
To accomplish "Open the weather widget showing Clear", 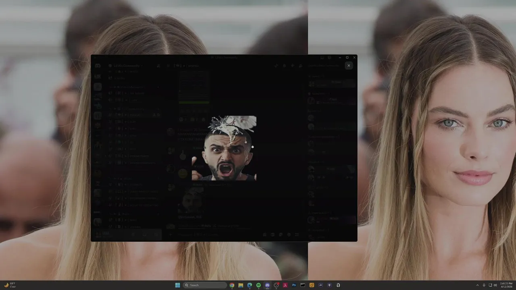I will click(9, 285).
